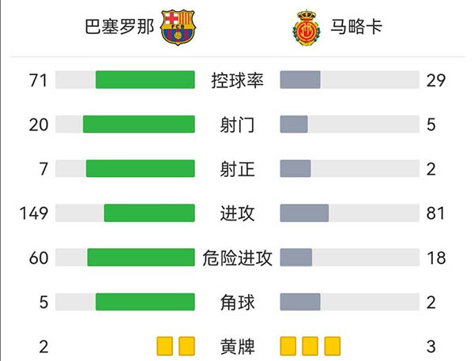Click Barcelona's green shots bar
The height and width of the screenshot is (361, 474).
point(138,124)
